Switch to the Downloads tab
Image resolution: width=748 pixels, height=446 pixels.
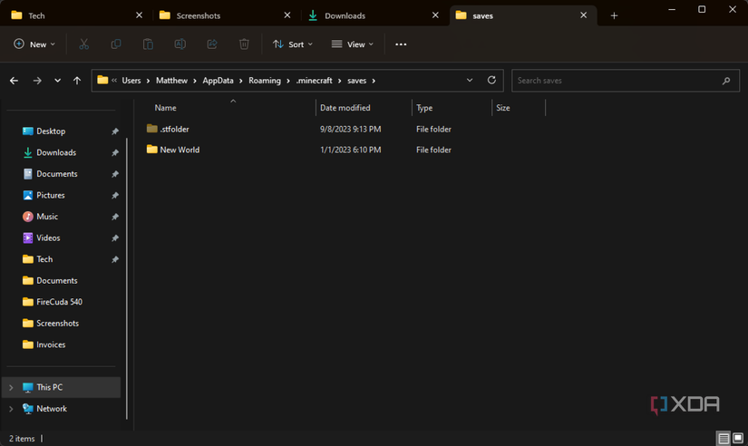click(345, 15)
